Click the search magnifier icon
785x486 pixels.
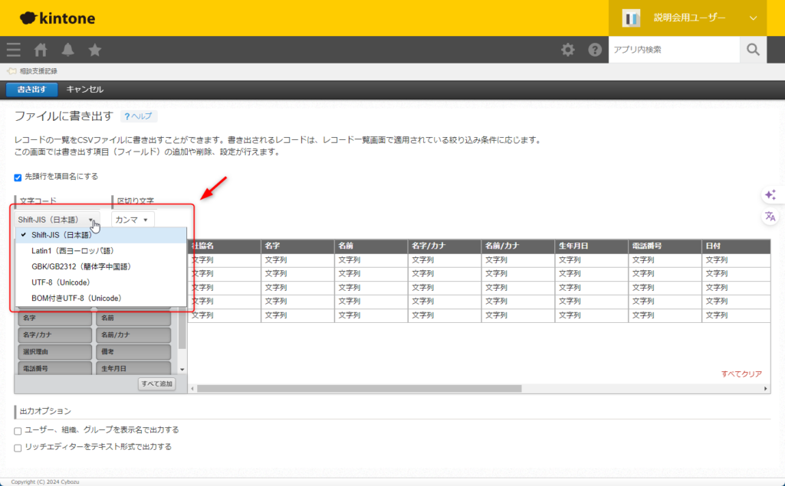click(753, 50)
